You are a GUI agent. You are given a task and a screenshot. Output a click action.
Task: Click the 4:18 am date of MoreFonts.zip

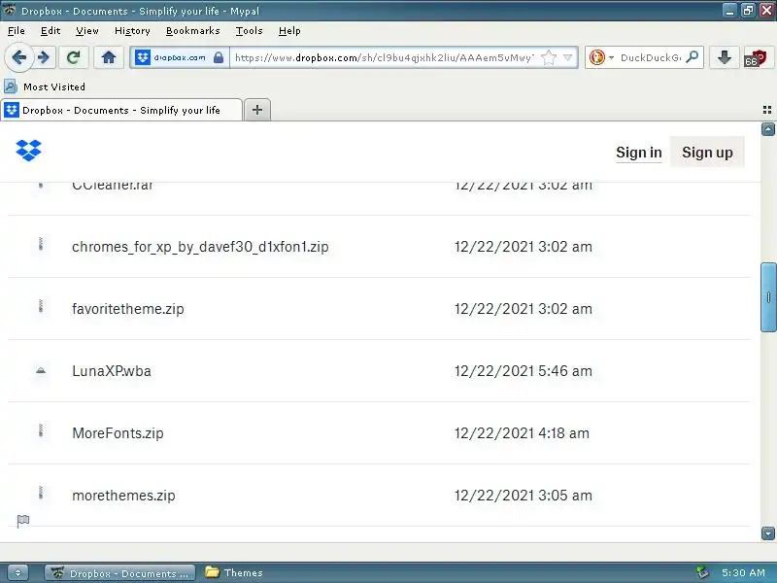click(522, 432)
